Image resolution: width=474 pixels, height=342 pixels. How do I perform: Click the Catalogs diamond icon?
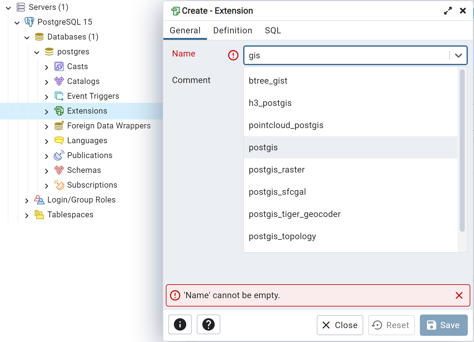tap(59, 81)
